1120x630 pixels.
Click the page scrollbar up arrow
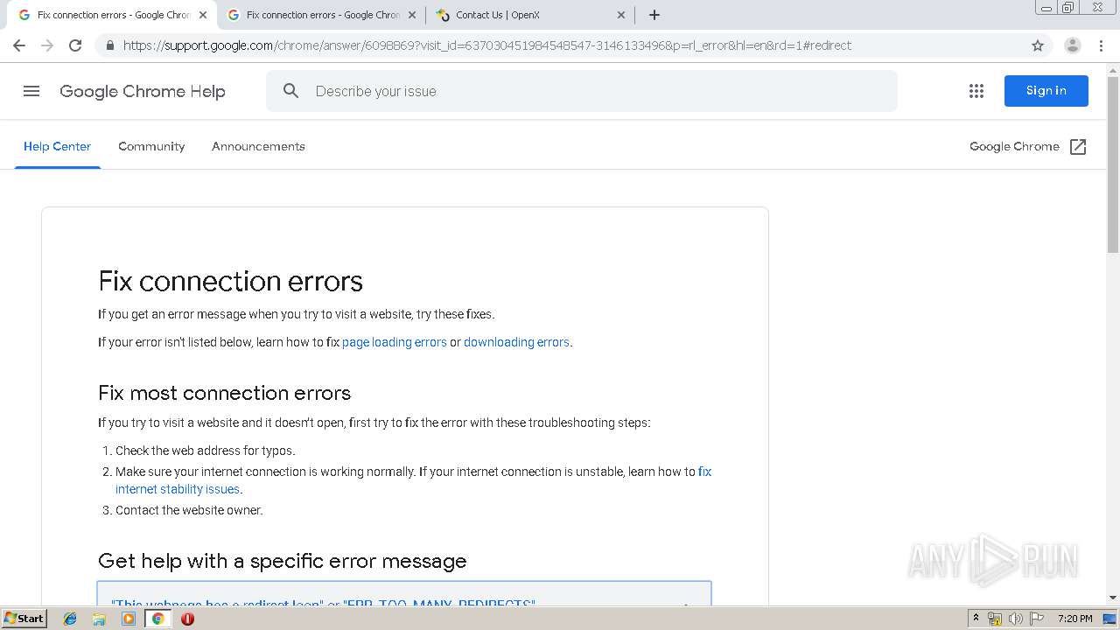pyautogui.click(x=1113, y=69)
